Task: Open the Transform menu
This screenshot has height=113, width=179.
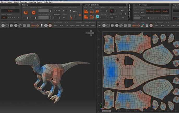Action: click(32, 2)
